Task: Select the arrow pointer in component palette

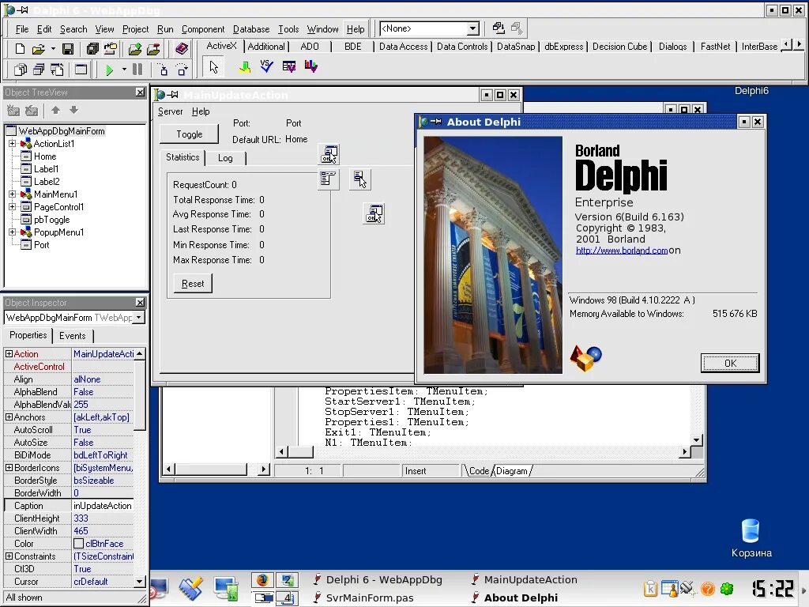Action: pos(213,67)
